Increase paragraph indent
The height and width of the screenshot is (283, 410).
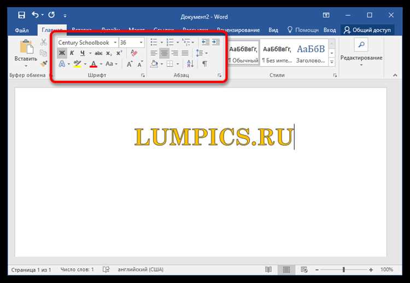[216, 42]
